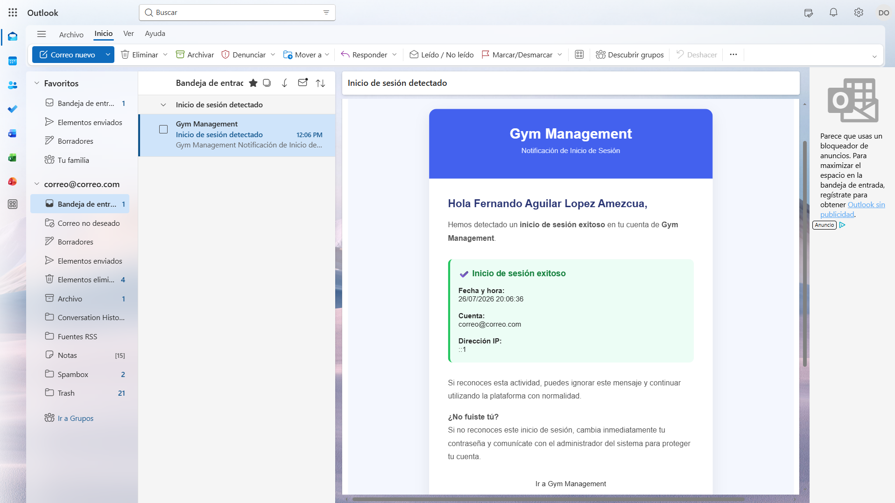This screenshot has height=503, width=895.
Task: Open the app launcher grid icon
Action: (x=13, y=13)
